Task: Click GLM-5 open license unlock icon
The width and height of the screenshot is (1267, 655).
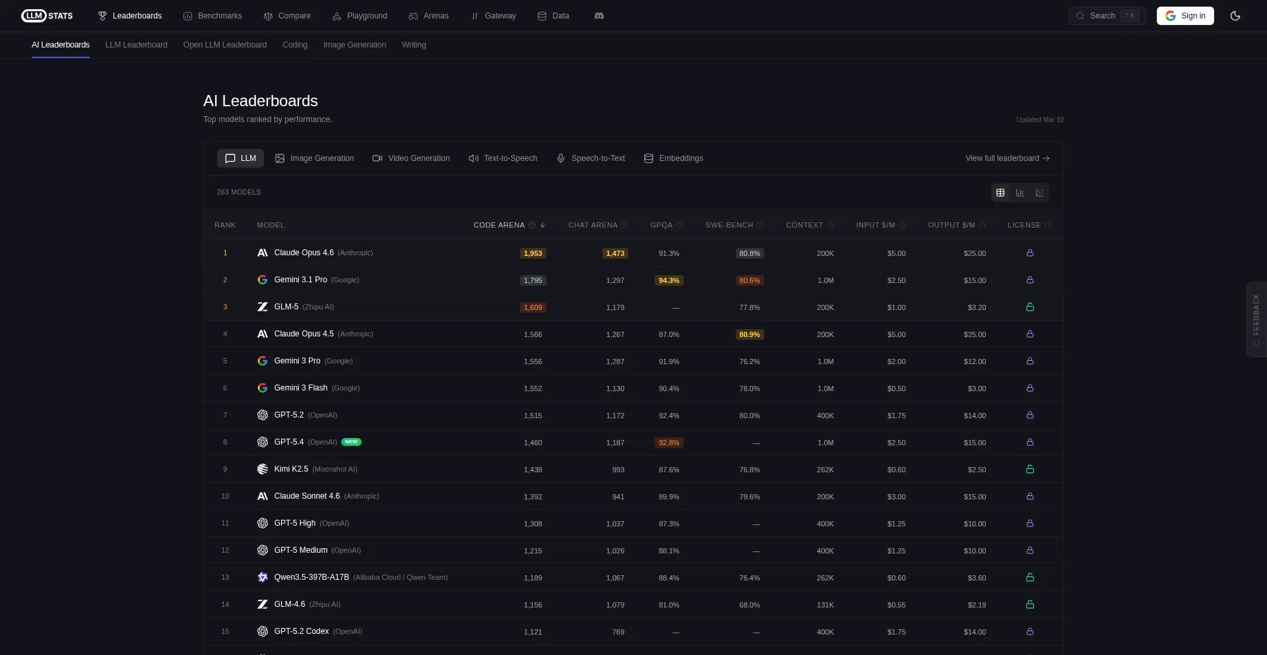Action: (x=1030, y=307)
